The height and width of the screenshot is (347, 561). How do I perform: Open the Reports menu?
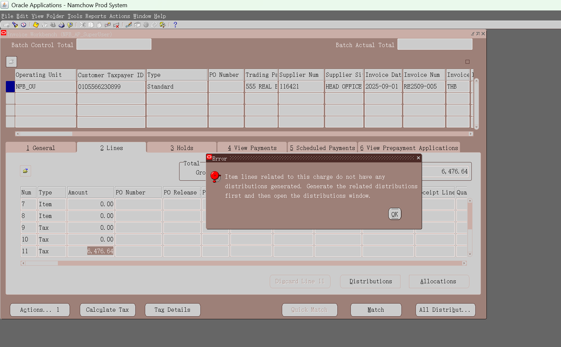(x=96, y=16)
